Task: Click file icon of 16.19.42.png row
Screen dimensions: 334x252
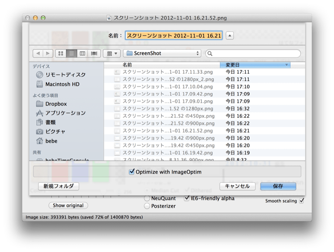Action: point(117,153)
